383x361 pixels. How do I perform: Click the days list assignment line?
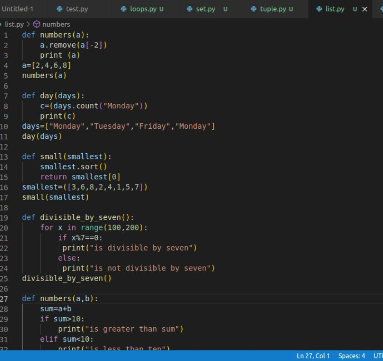(118, 126)
